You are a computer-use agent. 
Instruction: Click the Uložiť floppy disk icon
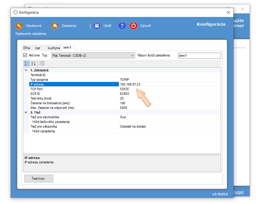[97, 26]
